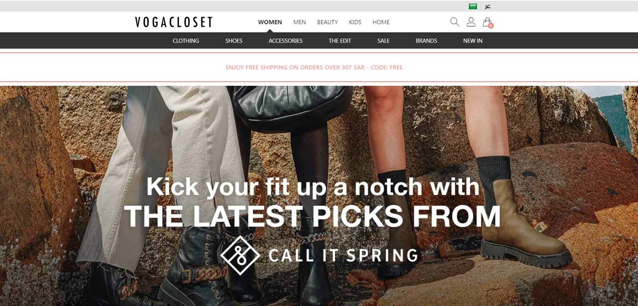Open the KIDS section
This screenshot has height=306, width=638.
click(355, 22)
